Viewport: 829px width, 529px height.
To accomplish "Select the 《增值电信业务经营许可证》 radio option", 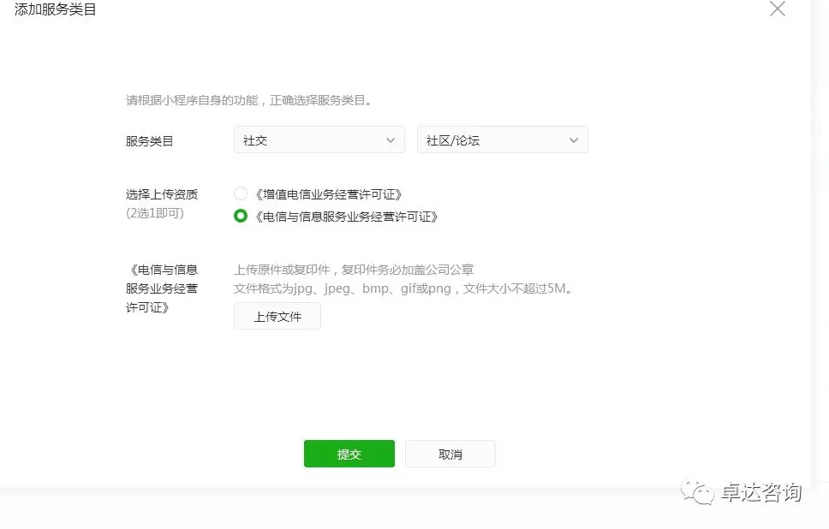I will click(241, 193).
